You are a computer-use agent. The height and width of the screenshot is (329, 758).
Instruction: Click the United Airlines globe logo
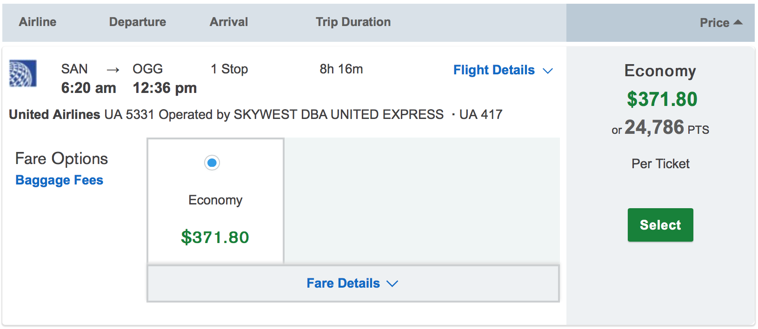(x=23, y=73)
